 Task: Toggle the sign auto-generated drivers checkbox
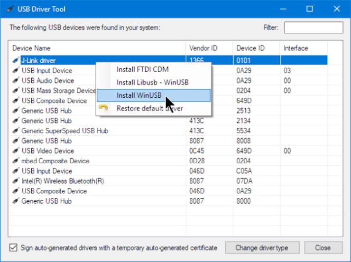pyautogui.click(x=13, y=248)
